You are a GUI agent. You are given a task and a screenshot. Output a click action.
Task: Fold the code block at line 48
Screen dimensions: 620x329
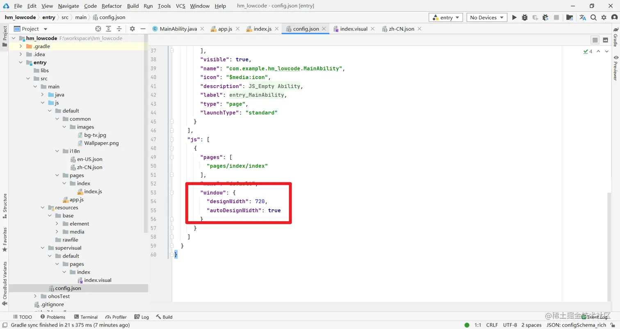coord(172,148)
